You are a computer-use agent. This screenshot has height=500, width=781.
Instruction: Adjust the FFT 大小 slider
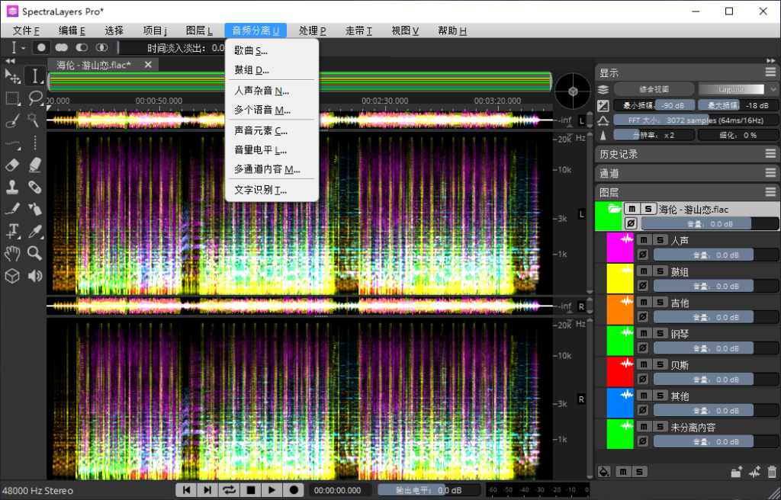pyautogui.click(x=696, y=120)
